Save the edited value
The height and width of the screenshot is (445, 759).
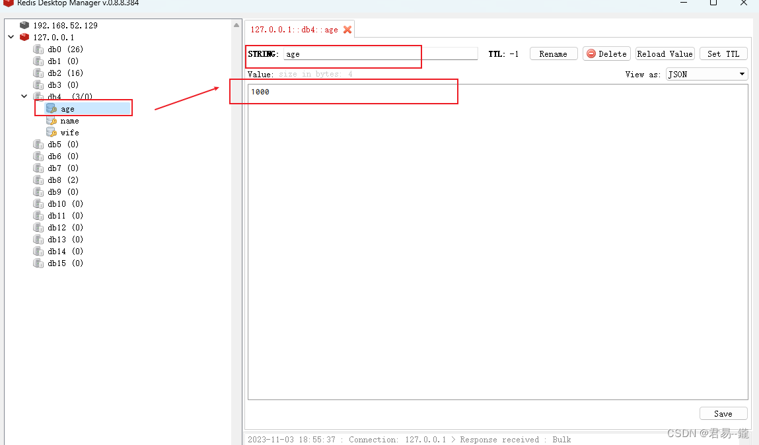click(723, 413)
